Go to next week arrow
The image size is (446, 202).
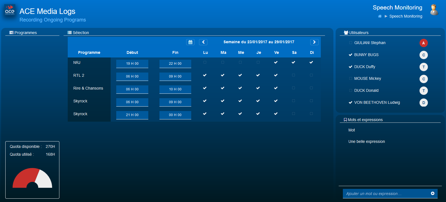click(314, 42)
